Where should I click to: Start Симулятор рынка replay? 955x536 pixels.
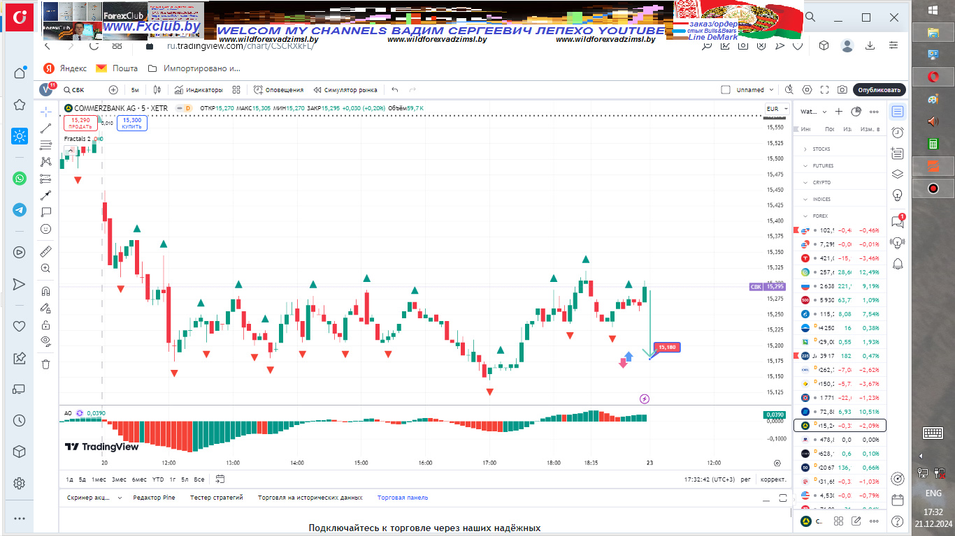(x=345, y=89)
